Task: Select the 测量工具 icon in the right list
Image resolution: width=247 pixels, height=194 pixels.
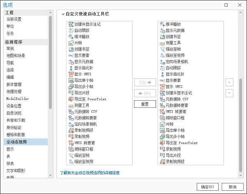Action: (162, 43)
